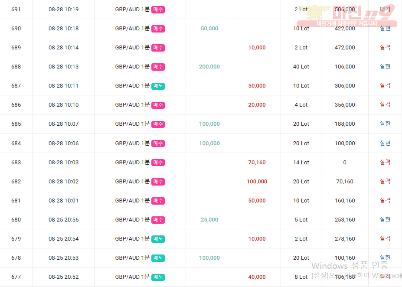
Task: Click the 매도 badge in row 687
Action: pyautogui.click(x=158, y=86)
